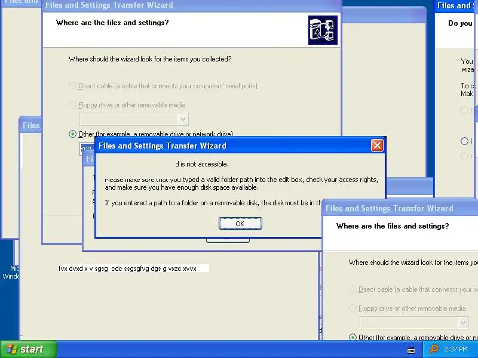Click the path edit box showing 'yog' under Other
Viewport: 478px width, 358px height.
(x=87, y=148)
